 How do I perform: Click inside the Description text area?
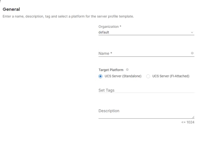(x=143, y=111)
